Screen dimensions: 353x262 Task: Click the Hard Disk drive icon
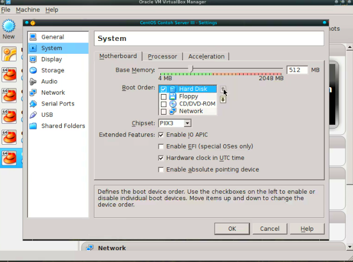click(x=173, y=89)
